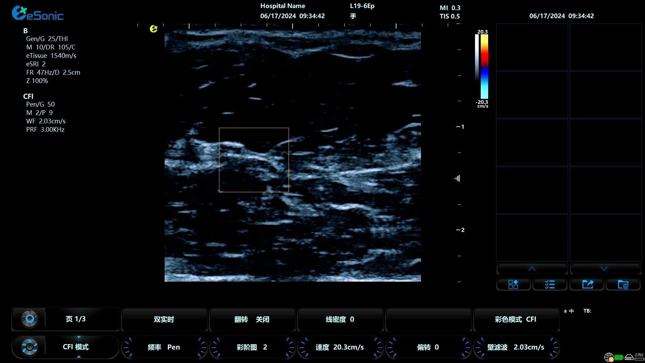This screenshot has height=363, width=645.
Task: Click the color flow ROI box on image
Action: click(x=254, y=160)
